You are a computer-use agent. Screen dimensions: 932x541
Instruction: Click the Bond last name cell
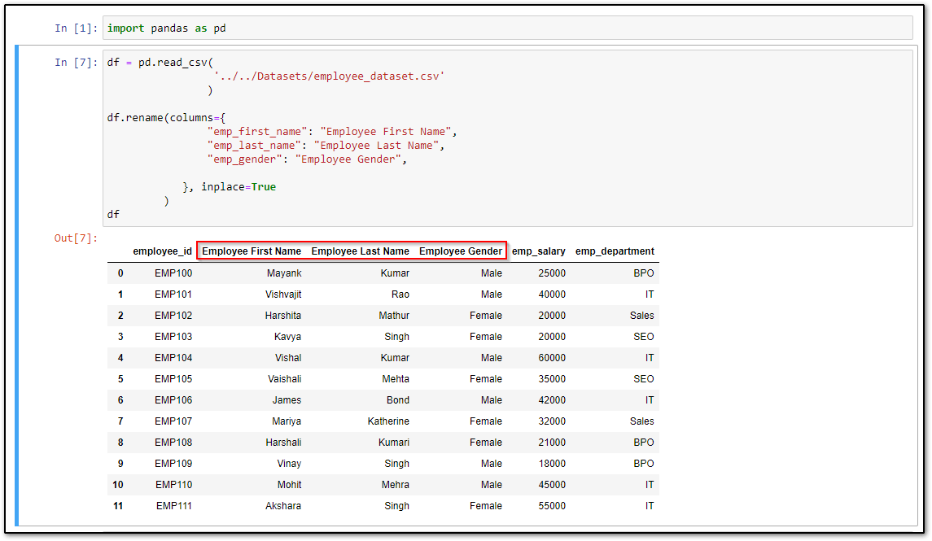(398, 399)
